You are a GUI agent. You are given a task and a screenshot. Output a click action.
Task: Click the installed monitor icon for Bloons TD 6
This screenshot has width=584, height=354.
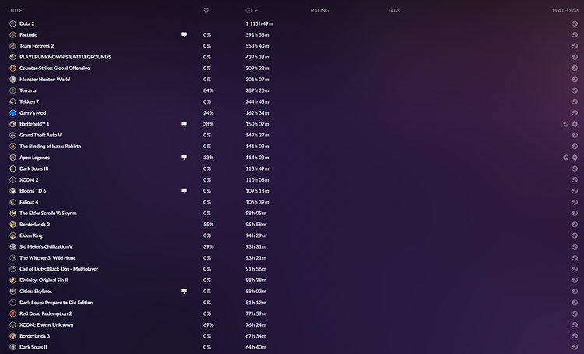tap(184, 190)
